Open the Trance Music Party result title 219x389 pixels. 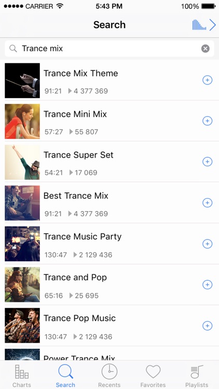(x=83, y=237)
